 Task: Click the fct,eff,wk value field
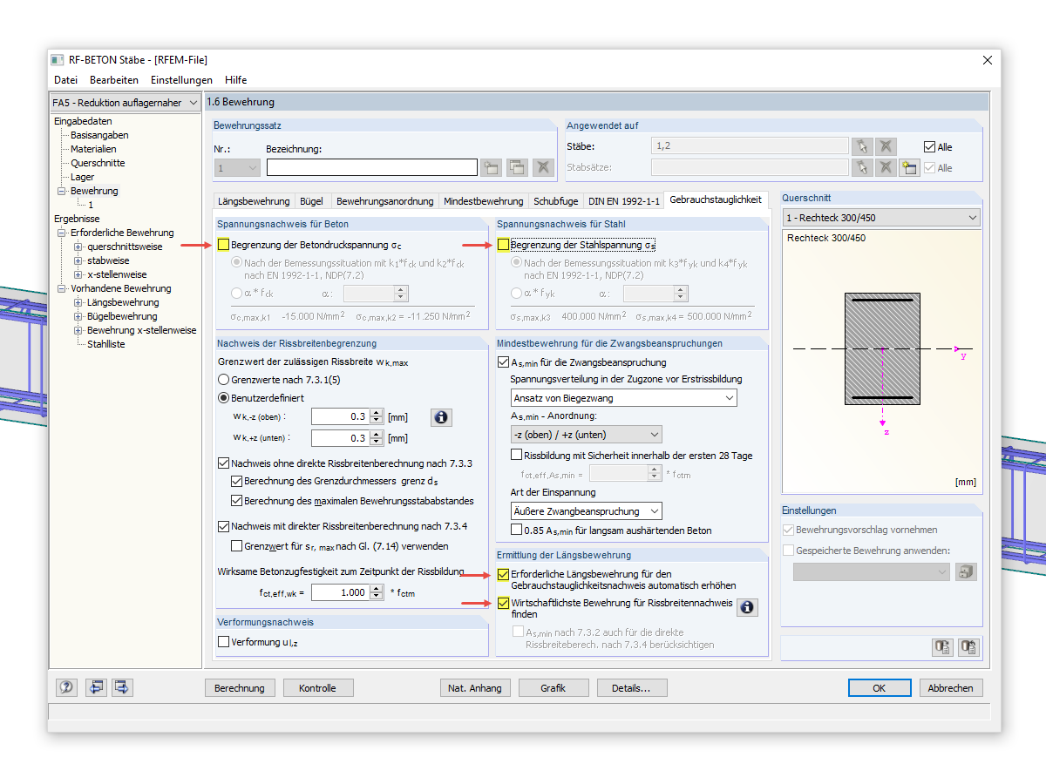340,592
